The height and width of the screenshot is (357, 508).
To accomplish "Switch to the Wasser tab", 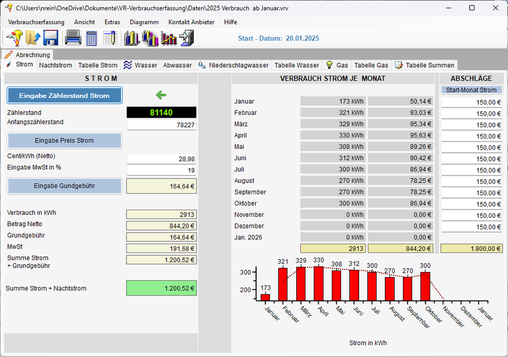I will 140,65.
